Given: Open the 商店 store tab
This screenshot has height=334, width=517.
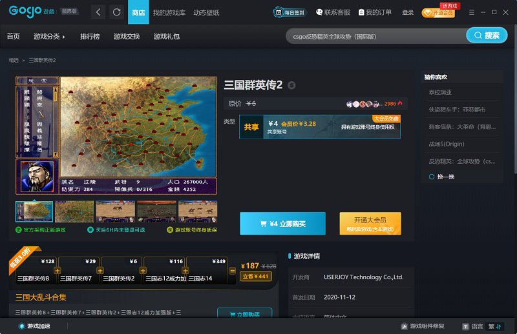Looking at the screenshot, I should pos(138,12).
